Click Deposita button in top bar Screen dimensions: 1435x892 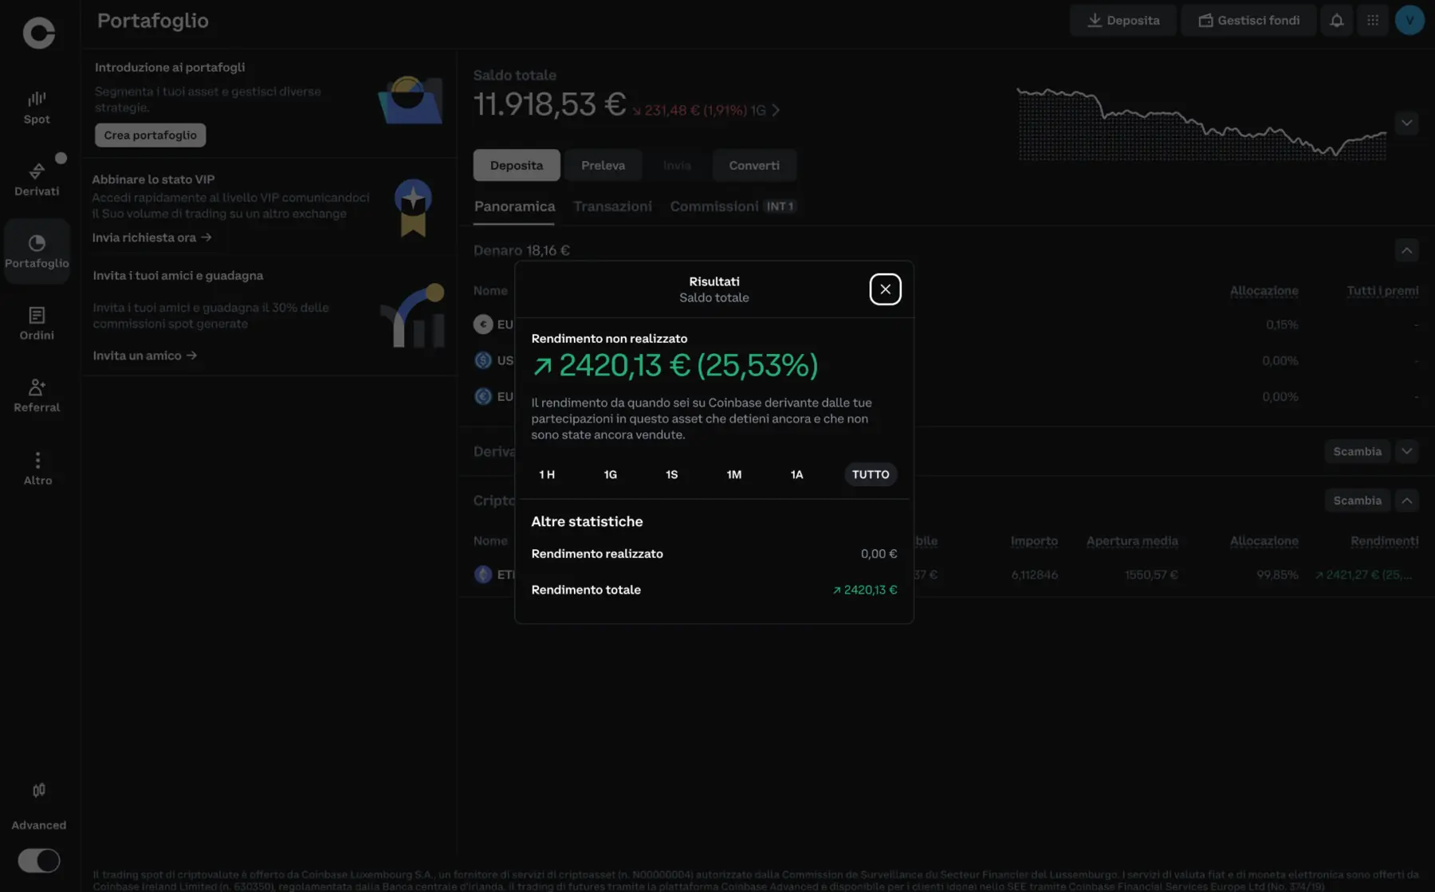1123,21
